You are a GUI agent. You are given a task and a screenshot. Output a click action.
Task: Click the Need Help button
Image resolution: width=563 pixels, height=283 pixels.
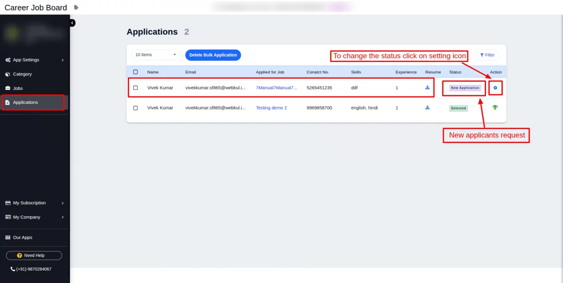pos(34,255)
